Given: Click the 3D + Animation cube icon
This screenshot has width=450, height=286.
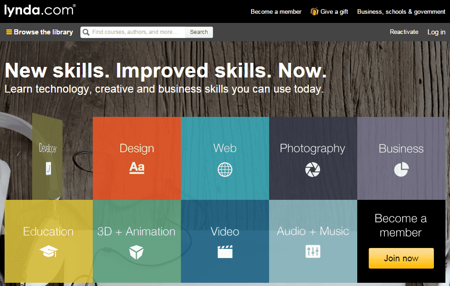Looking at the screenshot, I should [x=136, y=252].
